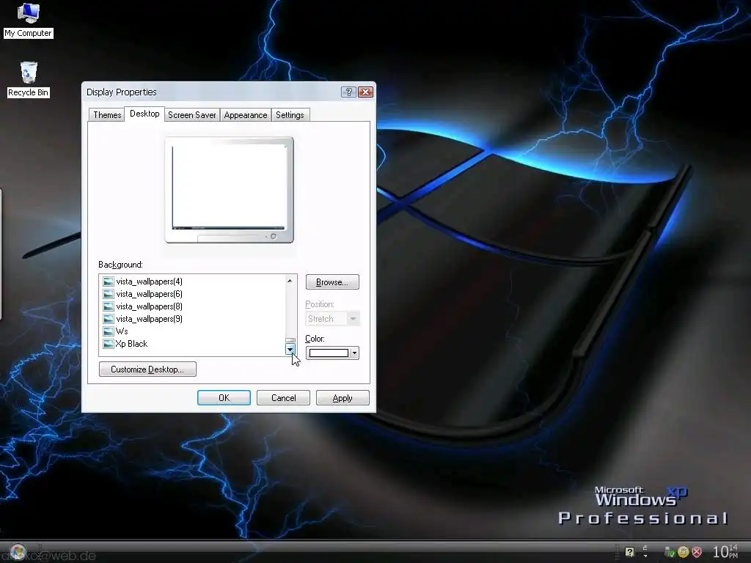Click the image icon beside vista_wallpapers(8)
Image resolution: width=751 pixels, height=563 pixels.
(109, 306)
